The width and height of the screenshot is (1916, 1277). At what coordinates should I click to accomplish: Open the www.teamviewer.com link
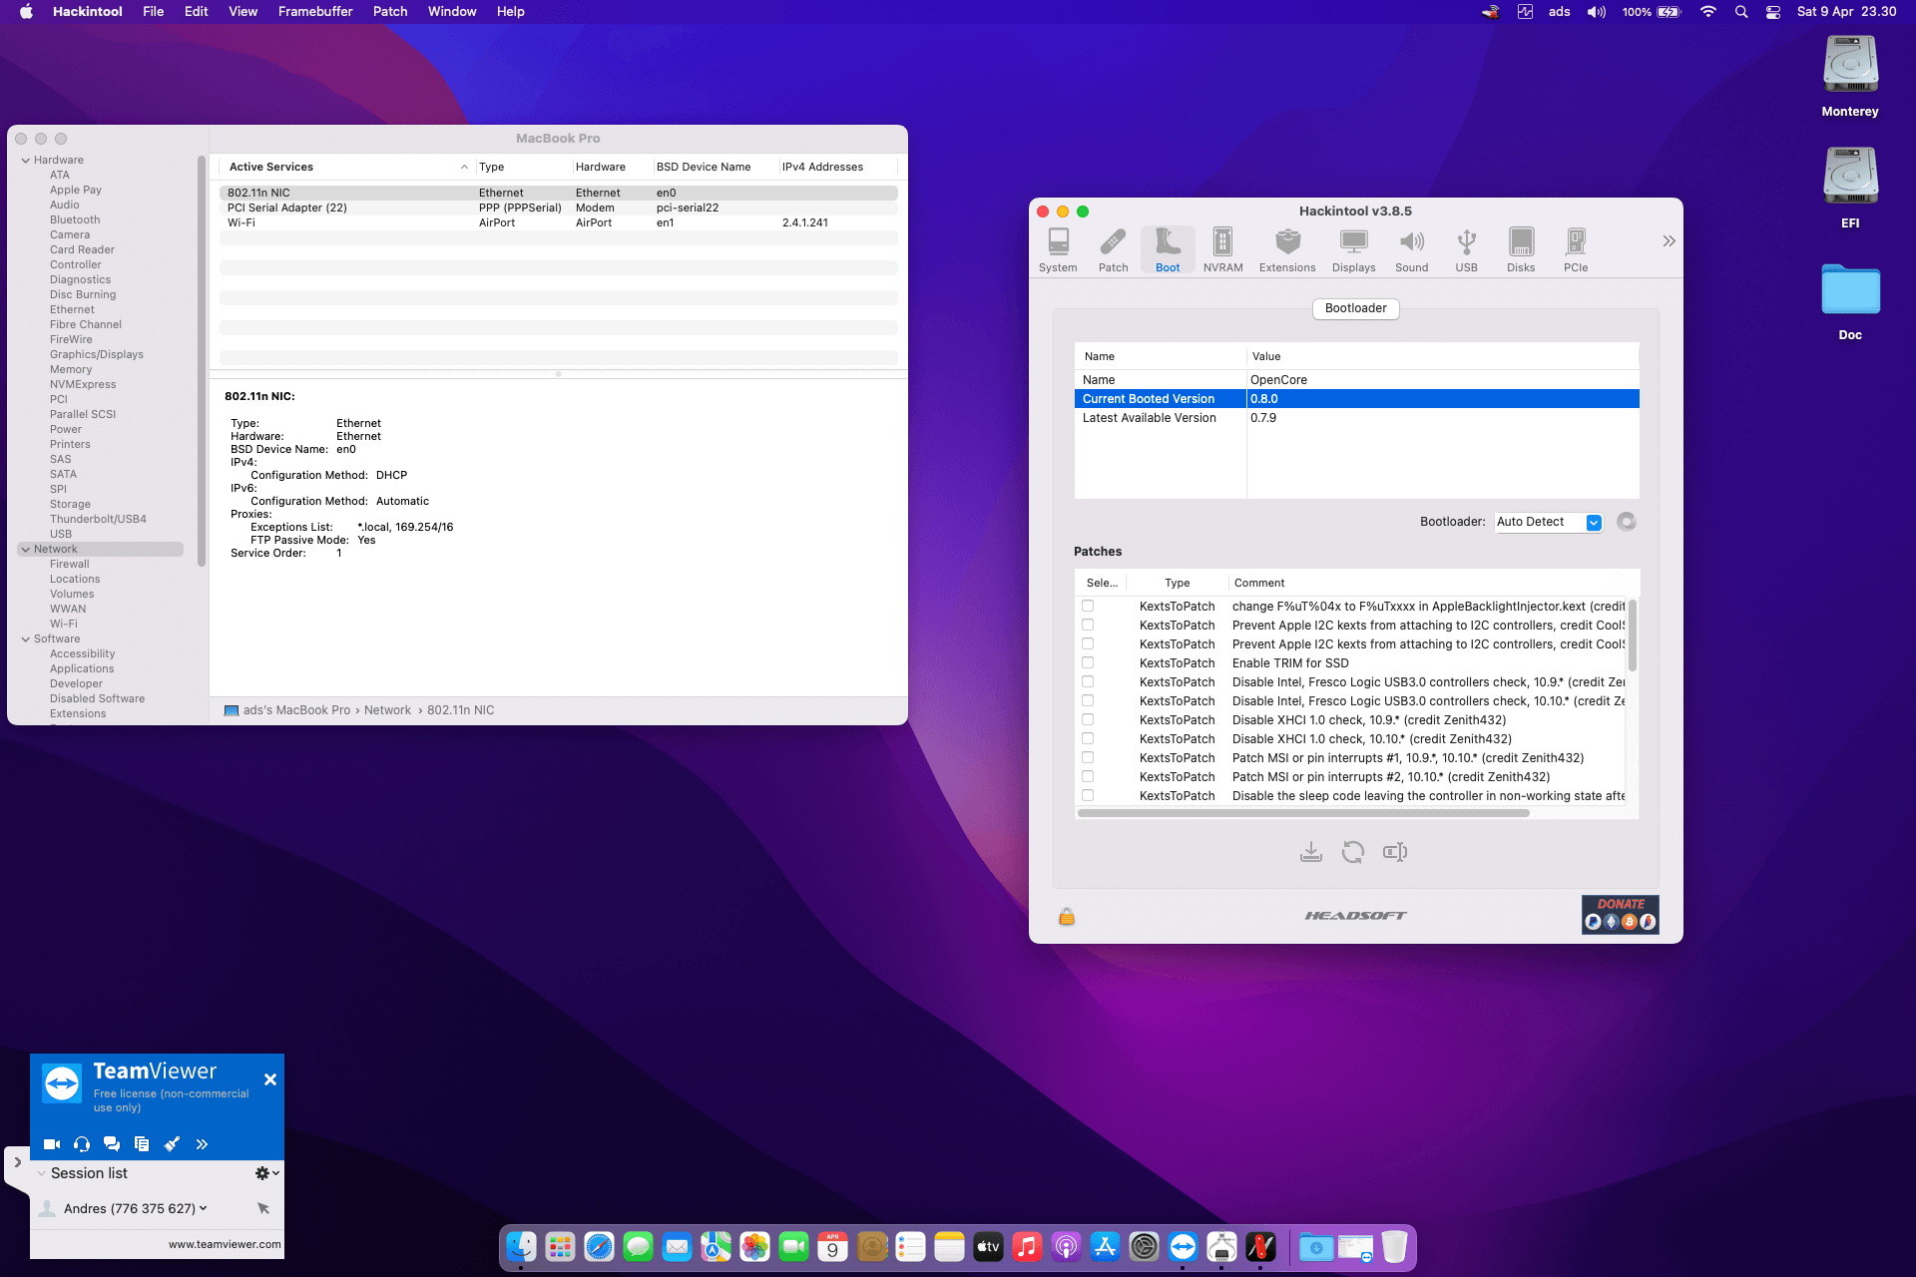coord(225,1244)
